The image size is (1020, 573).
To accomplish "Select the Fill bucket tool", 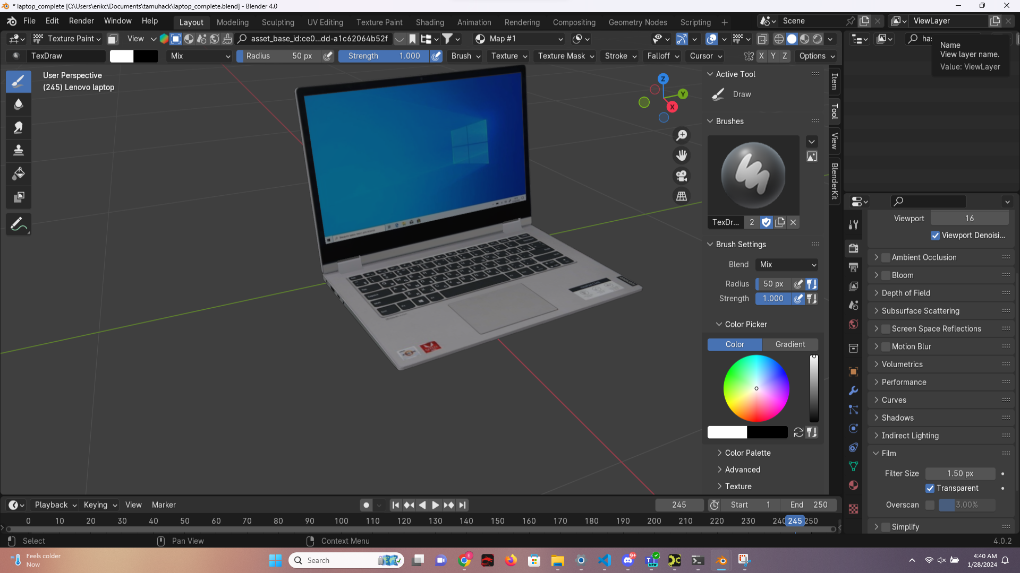I will (x=19, y=173).
